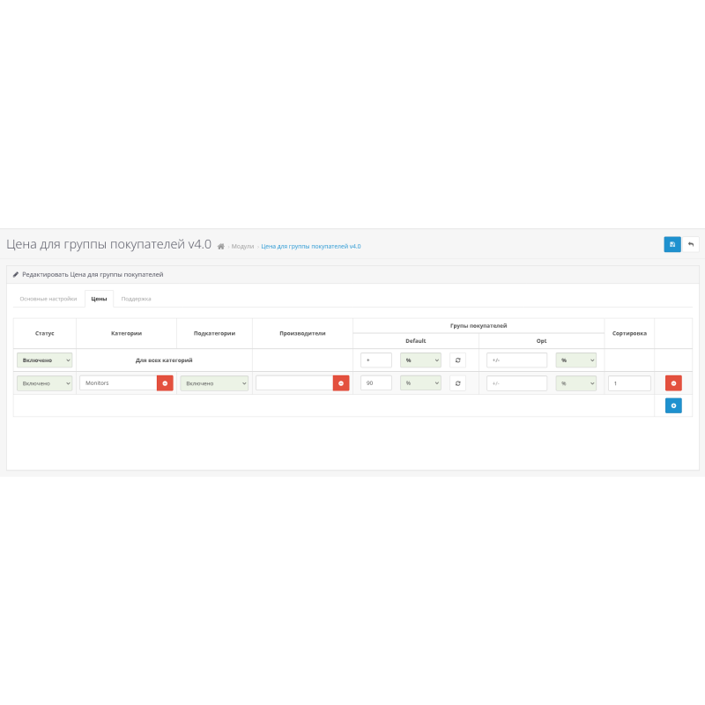Switch to the Основные настройки tab
Image resolution: width=705 pixels, height=705 pixels.
tap(48, 299)
